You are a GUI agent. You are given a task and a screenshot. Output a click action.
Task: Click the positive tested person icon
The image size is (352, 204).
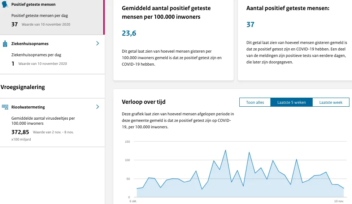coord(5,4)
